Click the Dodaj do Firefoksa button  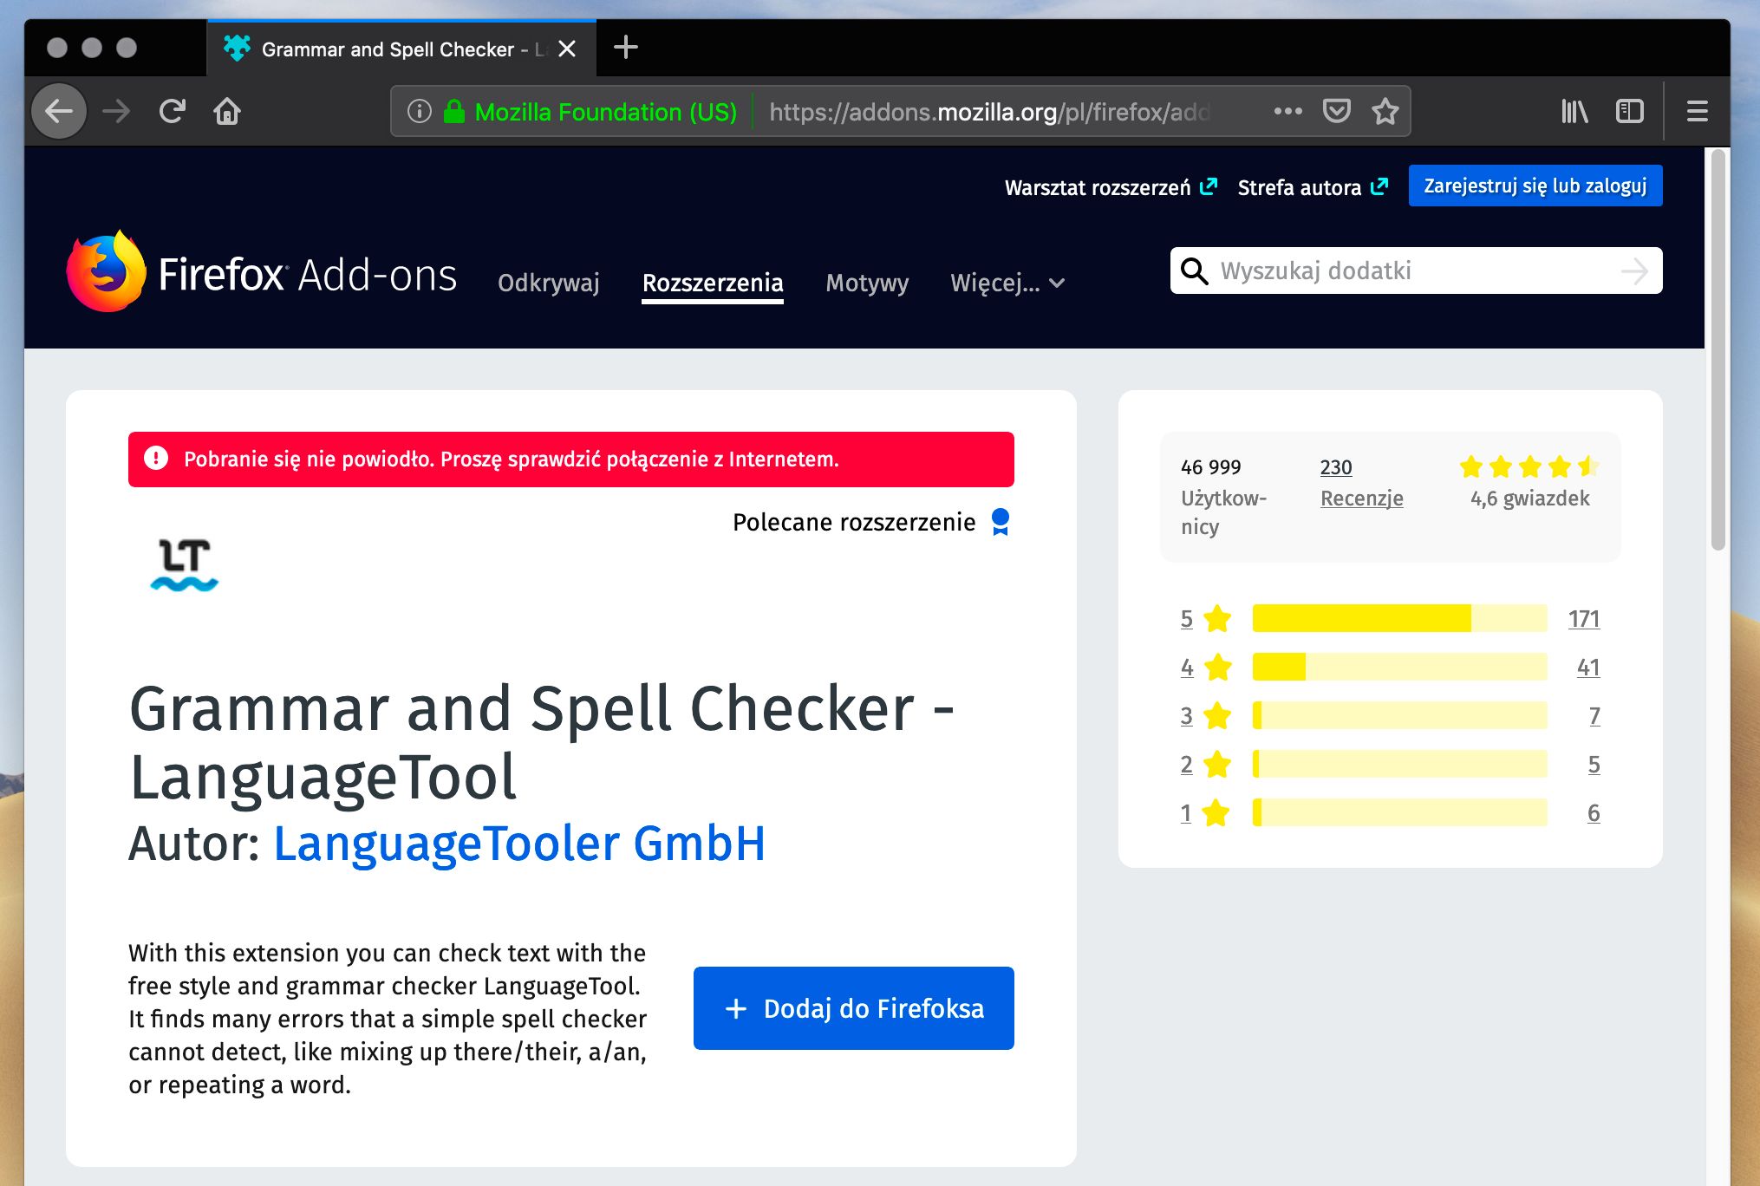pyautogui.click(x=853, y=1008)
